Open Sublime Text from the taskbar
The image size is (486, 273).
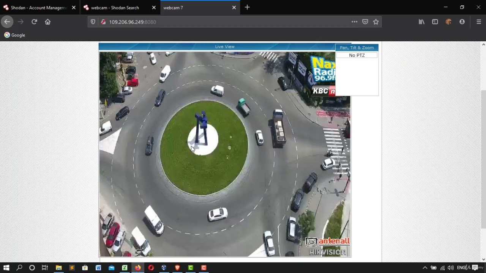[72, 268]
